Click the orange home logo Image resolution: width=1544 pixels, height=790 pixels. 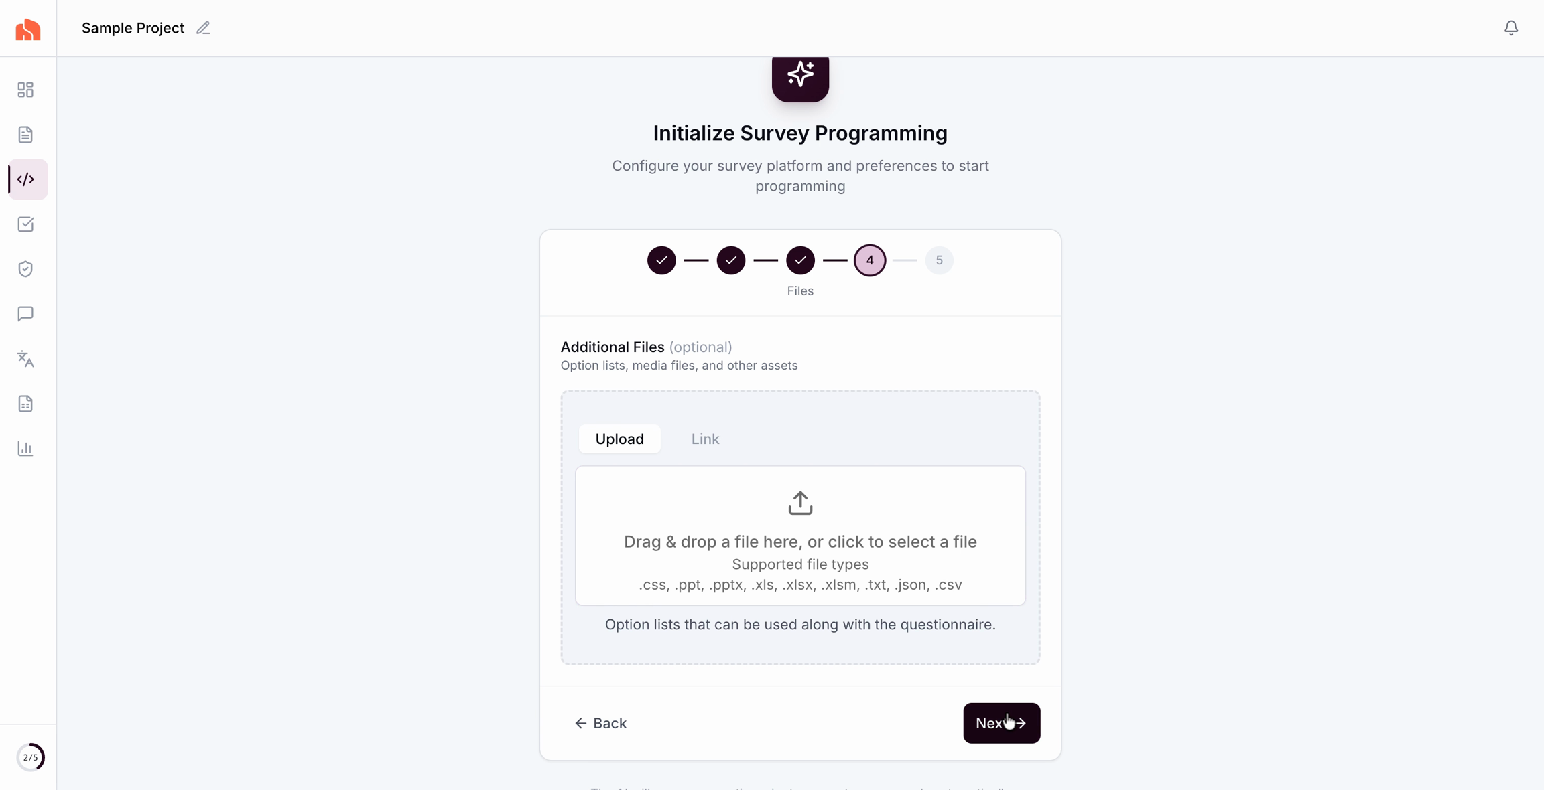[28, 29]
